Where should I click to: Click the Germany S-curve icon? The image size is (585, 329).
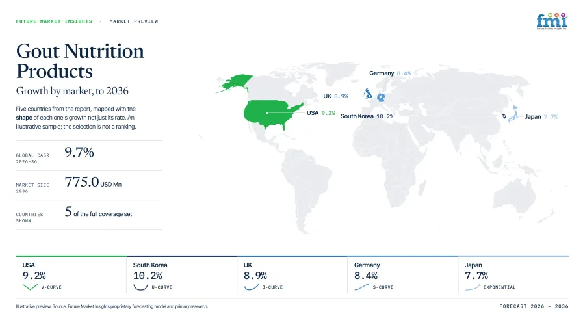361,287
